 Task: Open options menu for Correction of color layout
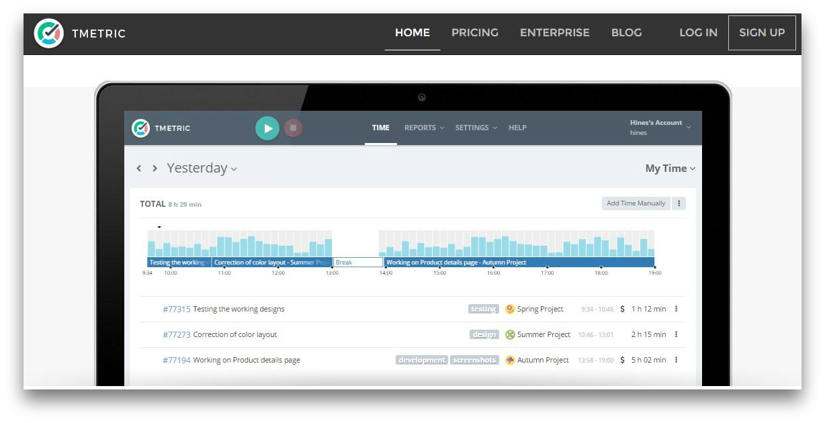(x=676, y=334)
